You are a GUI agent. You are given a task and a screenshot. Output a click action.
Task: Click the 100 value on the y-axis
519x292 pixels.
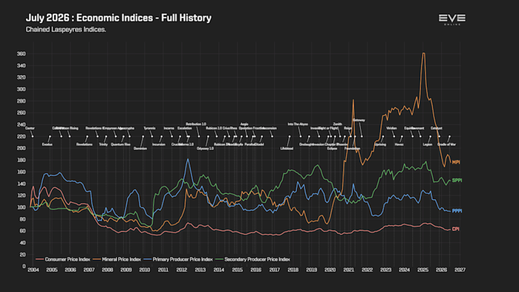pos(21,207)
